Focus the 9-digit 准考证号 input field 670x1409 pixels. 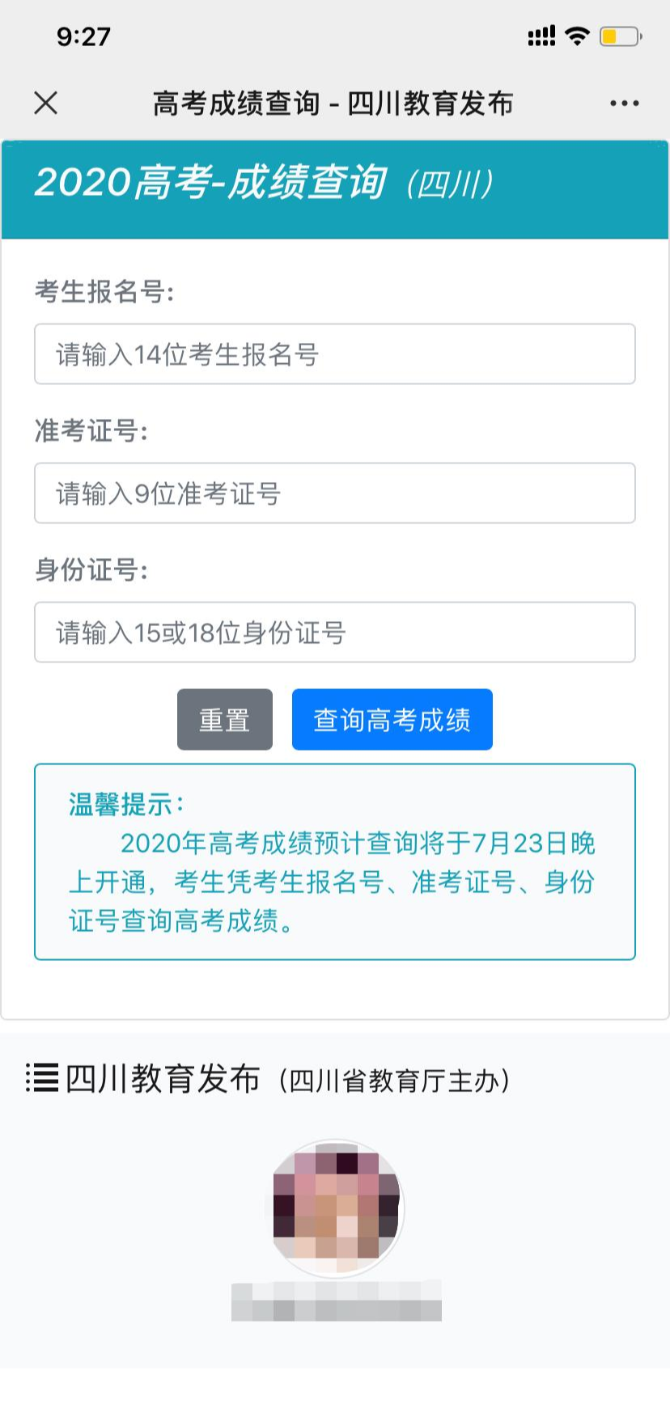coord(335,493)
